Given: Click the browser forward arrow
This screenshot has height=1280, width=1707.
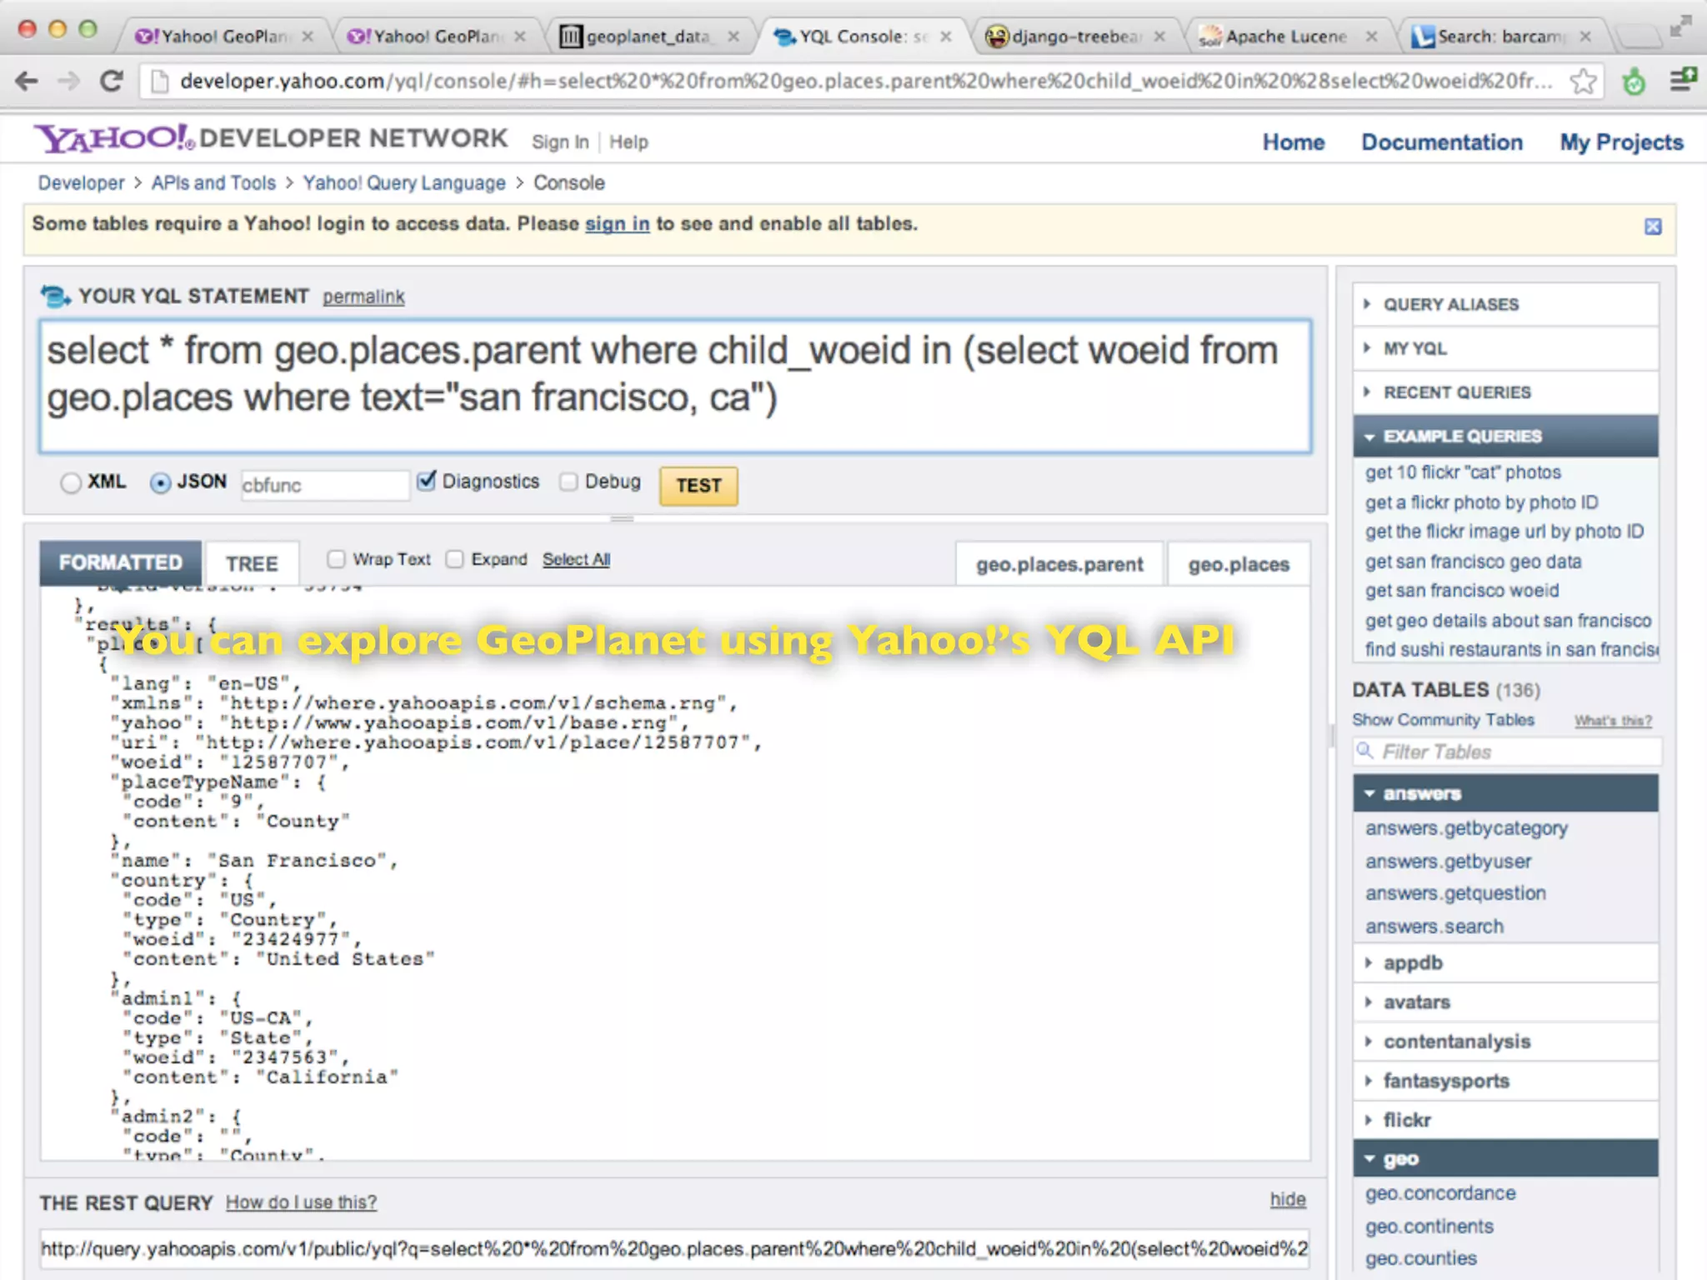Looking at the screenshot, I should coord(68,81).
